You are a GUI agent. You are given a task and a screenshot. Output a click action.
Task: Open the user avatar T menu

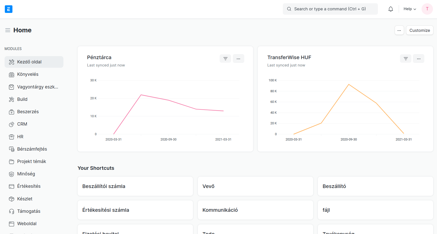(x=427, y=9)
